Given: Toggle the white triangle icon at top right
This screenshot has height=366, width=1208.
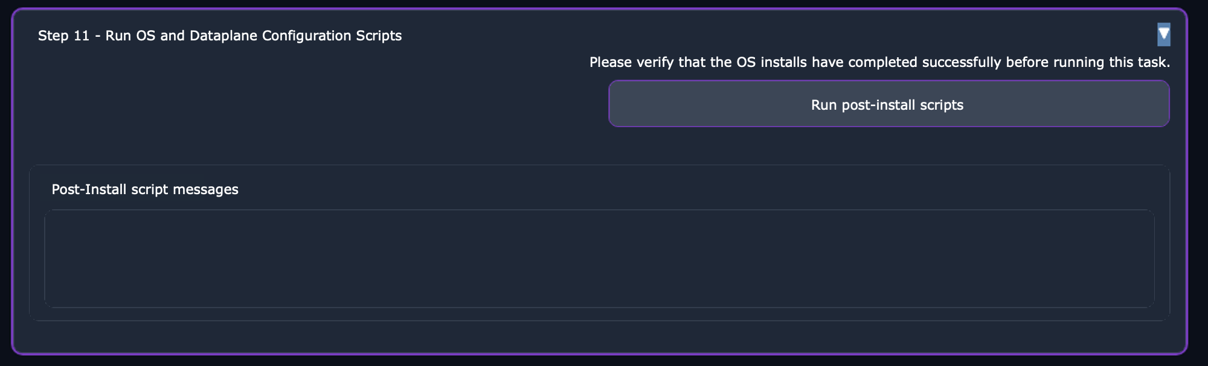Looking at the screenshot, I should coord(1163,34).
